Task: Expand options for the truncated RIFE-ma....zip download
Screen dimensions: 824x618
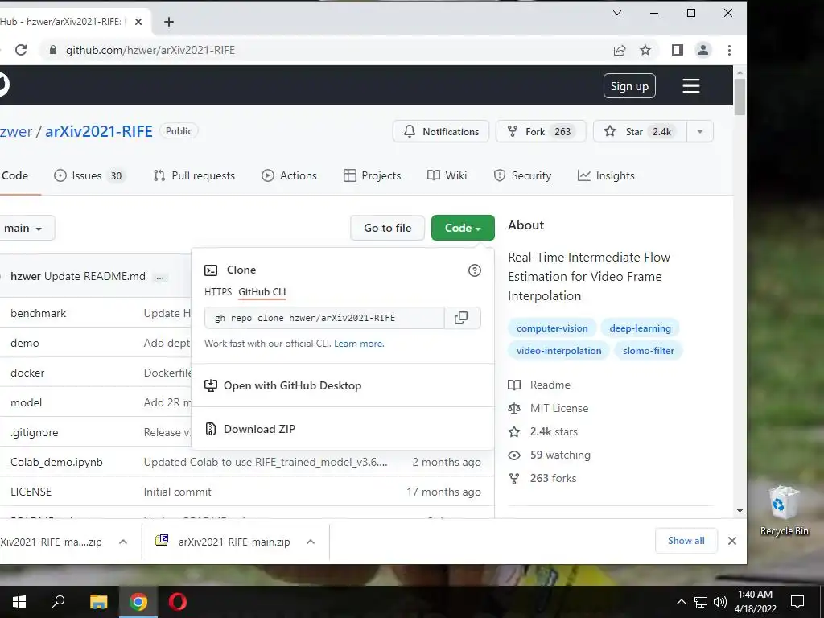Action: pyautogui.click(x=123, y=542)
